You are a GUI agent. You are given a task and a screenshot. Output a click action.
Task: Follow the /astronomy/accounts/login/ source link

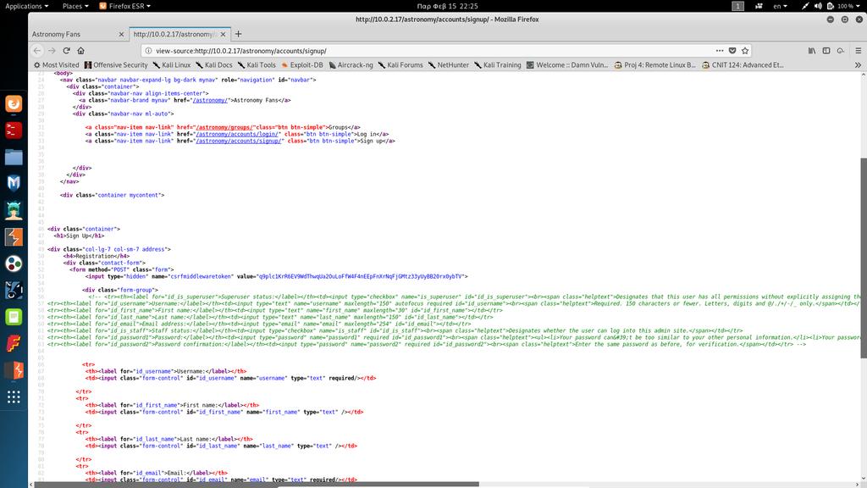tap(238, 134)
